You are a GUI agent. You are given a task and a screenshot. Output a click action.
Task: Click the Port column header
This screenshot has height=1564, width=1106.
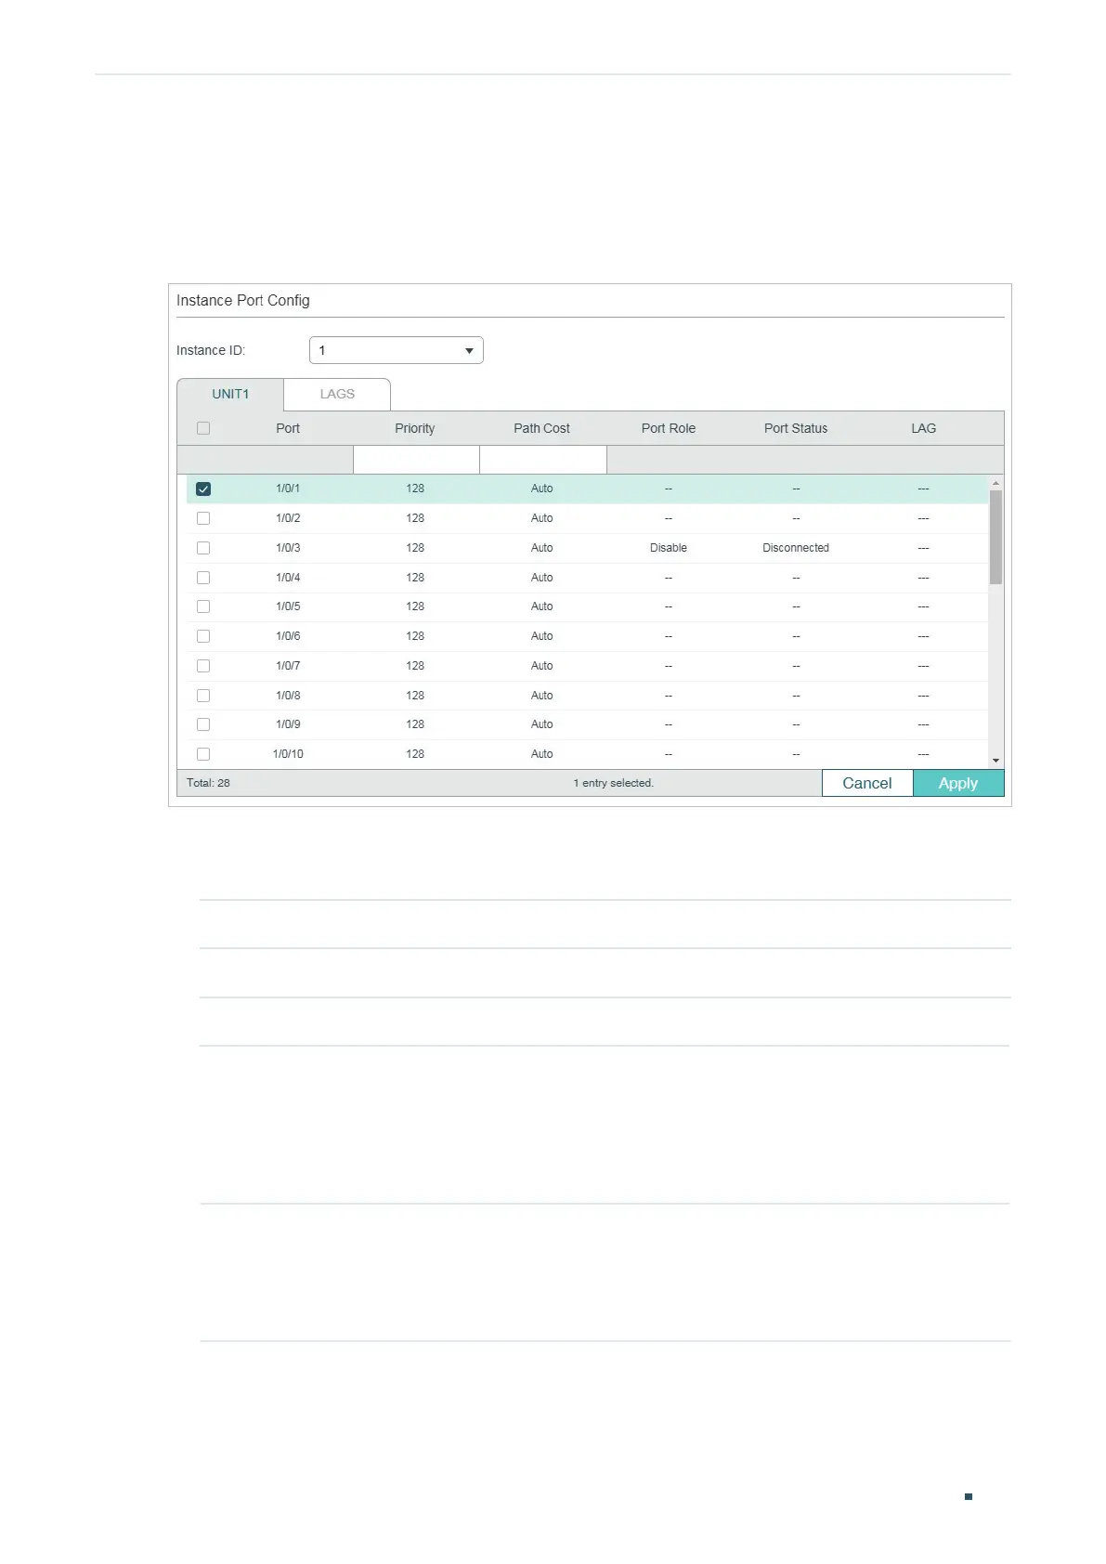[288, 428]
